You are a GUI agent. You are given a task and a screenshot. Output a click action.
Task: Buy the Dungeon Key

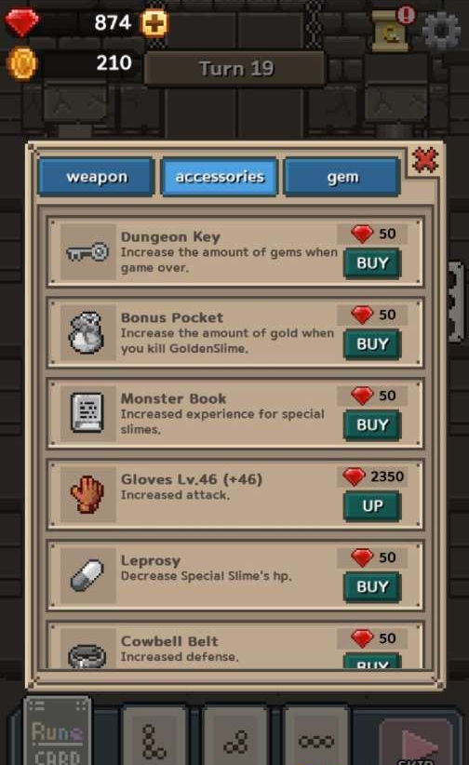372,263
